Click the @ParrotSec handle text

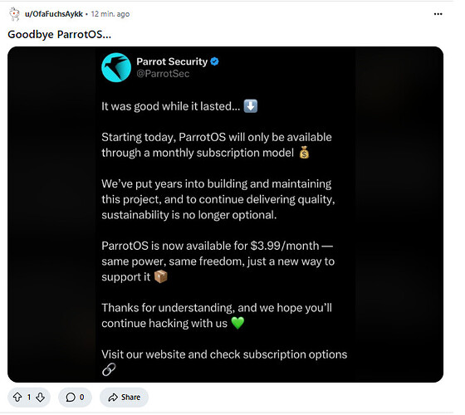[163, 74]
